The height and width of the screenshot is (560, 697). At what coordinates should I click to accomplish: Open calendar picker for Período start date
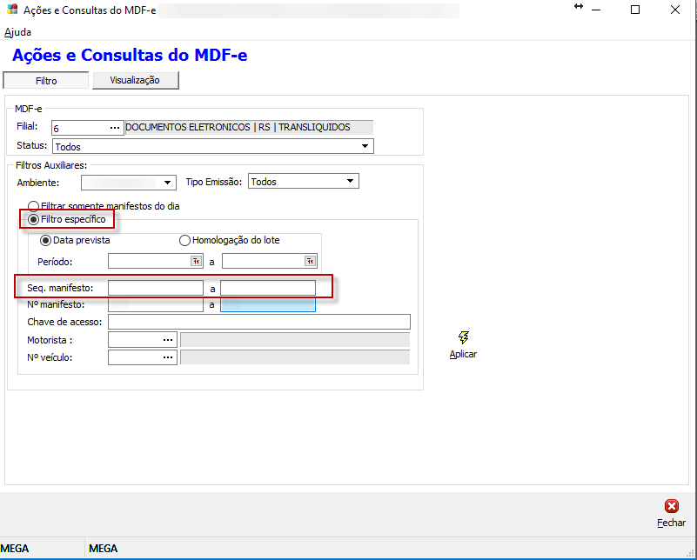tap(196, 261)
